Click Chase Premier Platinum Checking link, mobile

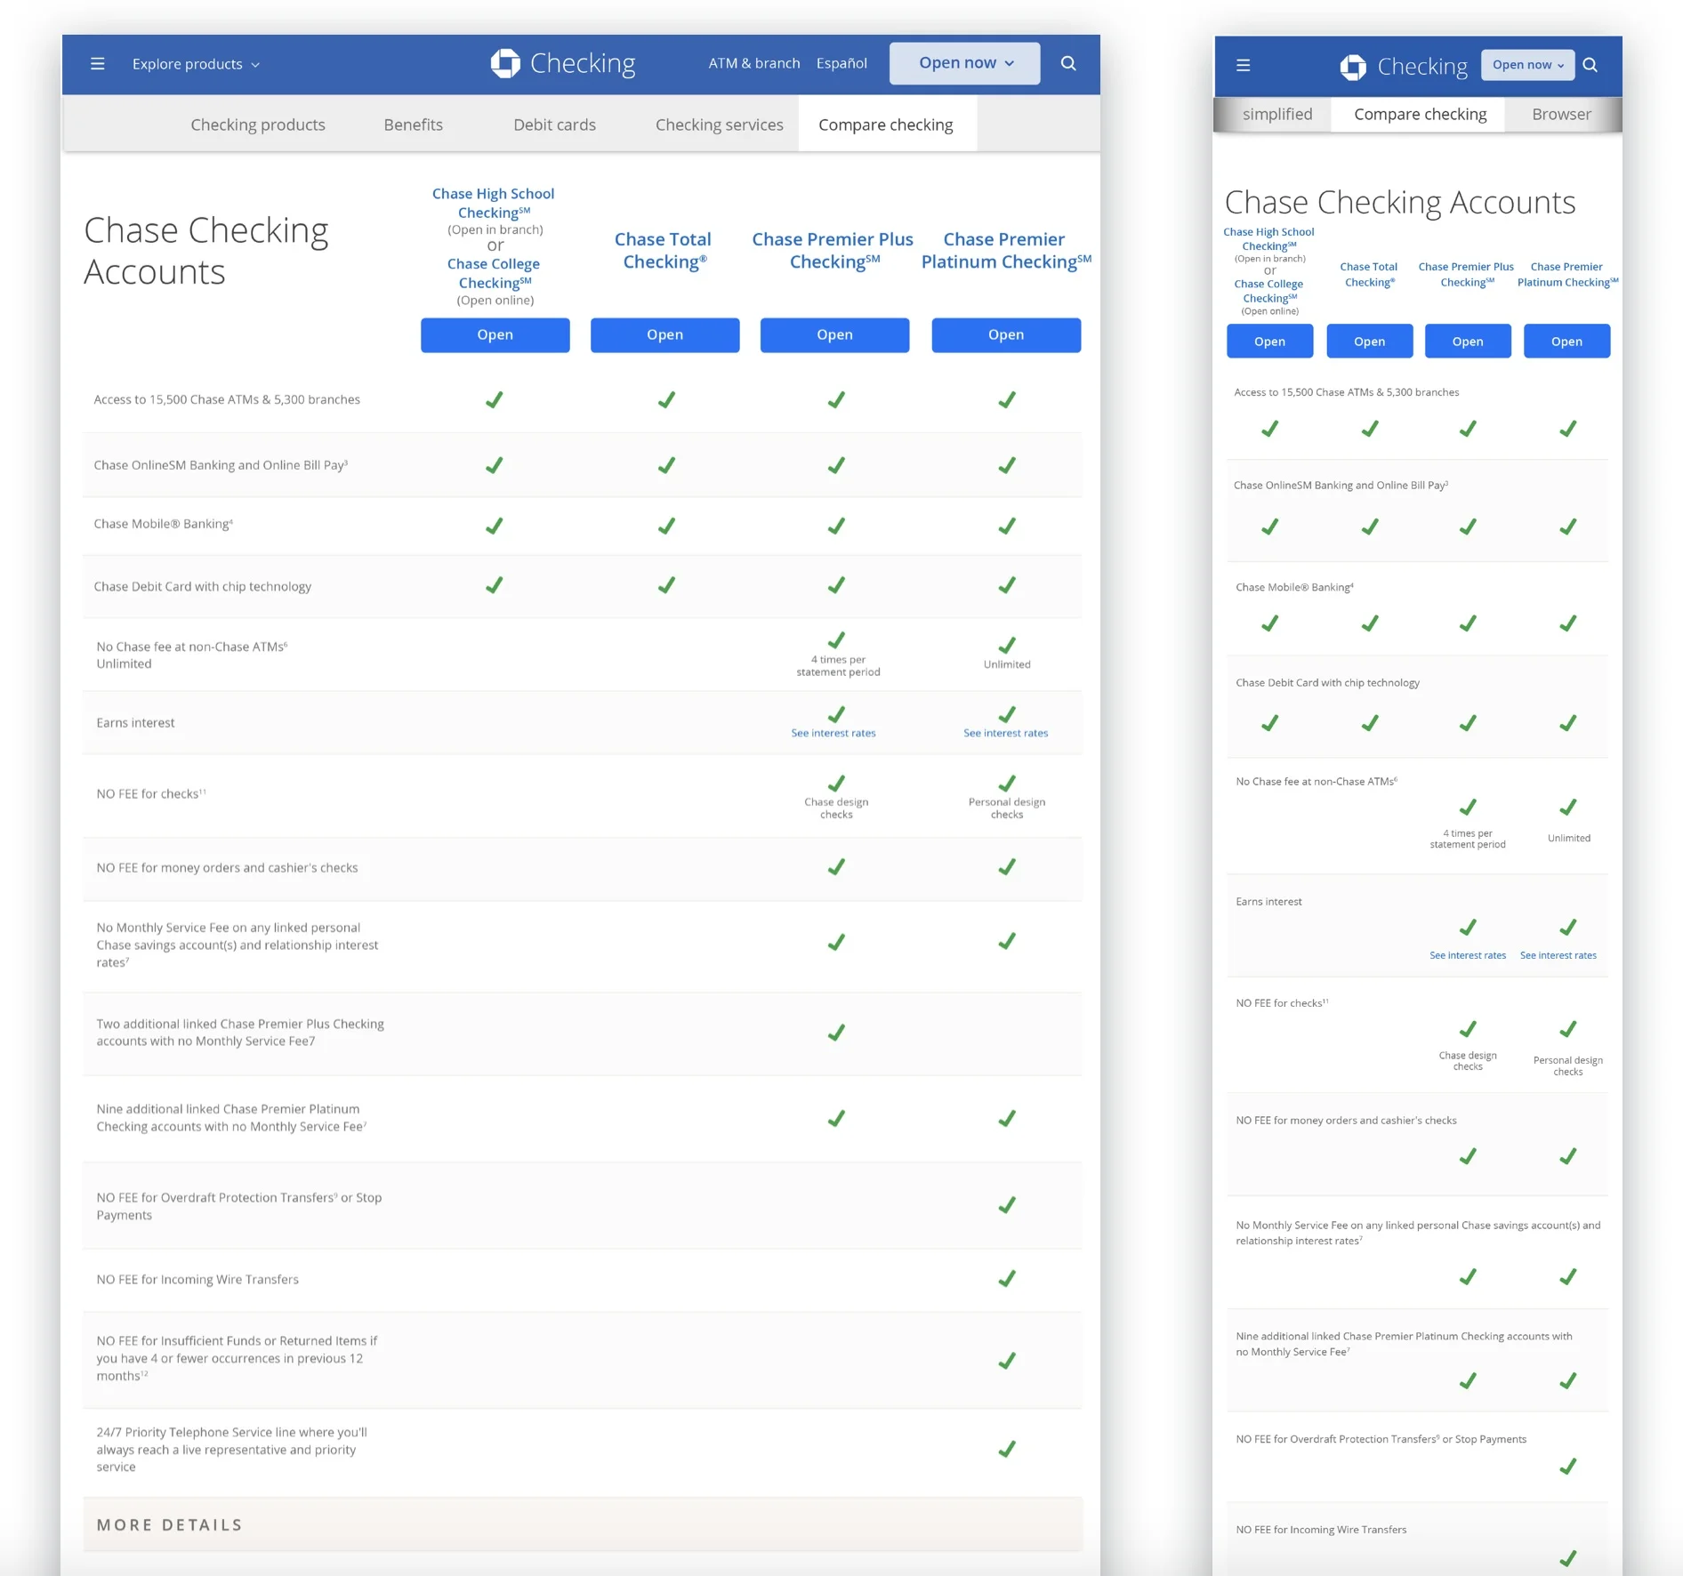[1567, 274]
